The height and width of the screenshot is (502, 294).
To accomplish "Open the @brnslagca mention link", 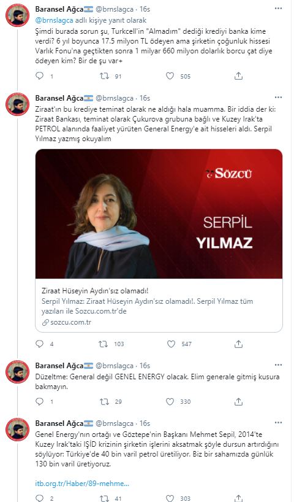I will click(x=55, y=20).
